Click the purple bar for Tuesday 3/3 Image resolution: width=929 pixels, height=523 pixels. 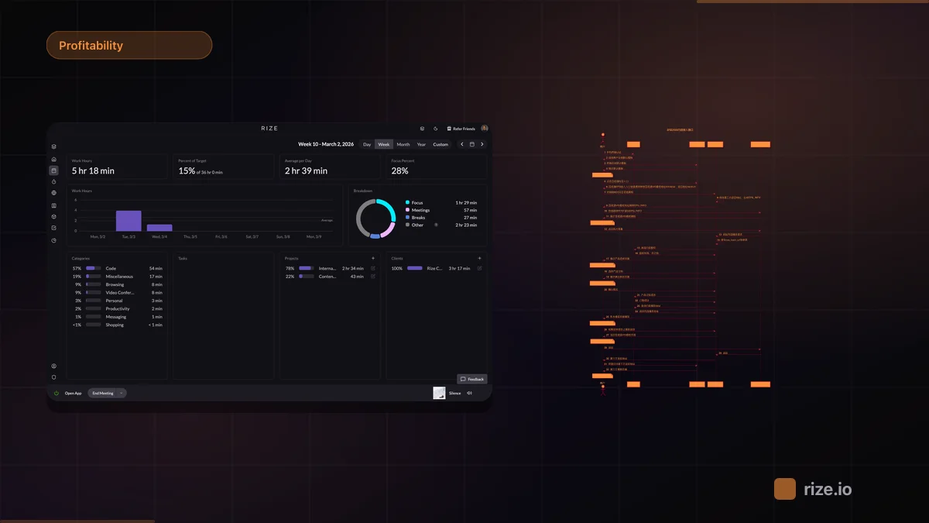129,221
